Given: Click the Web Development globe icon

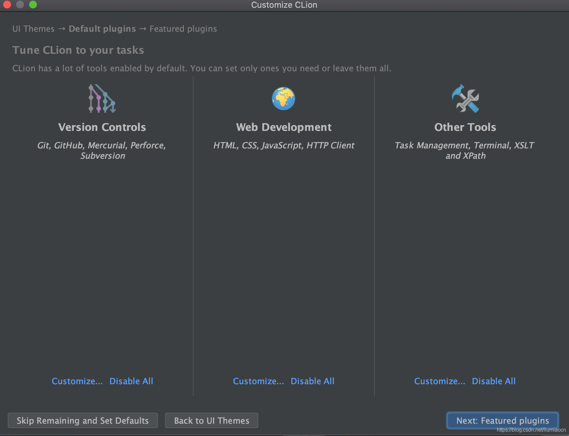Looking at the screenshot, I should (x=284, y=98).
